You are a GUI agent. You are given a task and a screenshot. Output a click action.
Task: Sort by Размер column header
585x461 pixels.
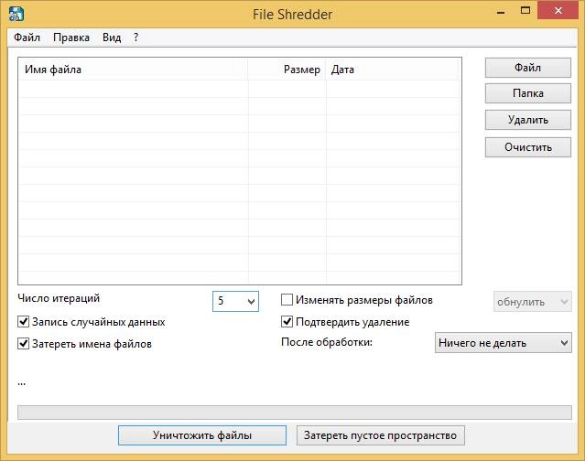[287, 70]
